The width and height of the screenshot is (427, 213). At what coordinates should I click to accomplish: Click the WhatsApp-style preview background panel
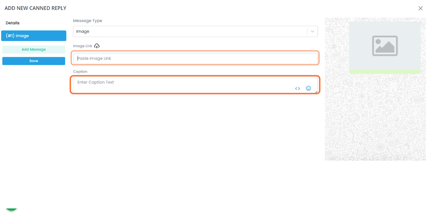coord(375,117)
